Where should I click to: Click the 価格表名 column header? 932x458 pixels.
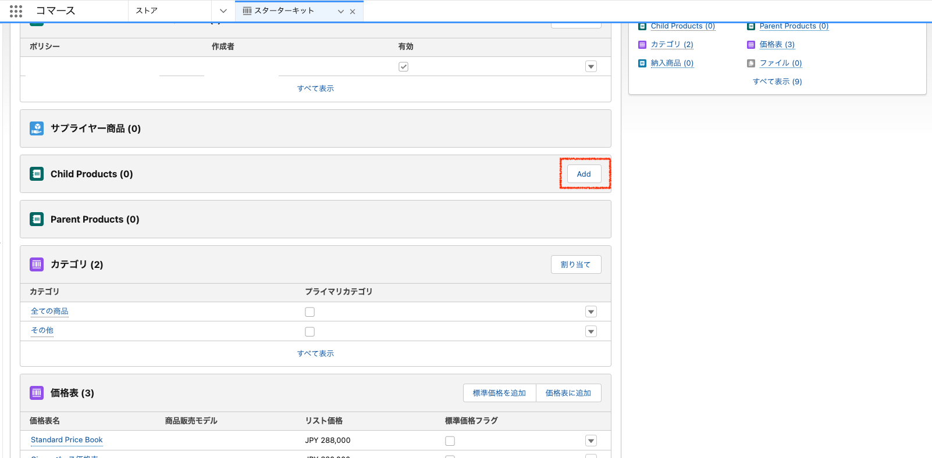(45, 421)
